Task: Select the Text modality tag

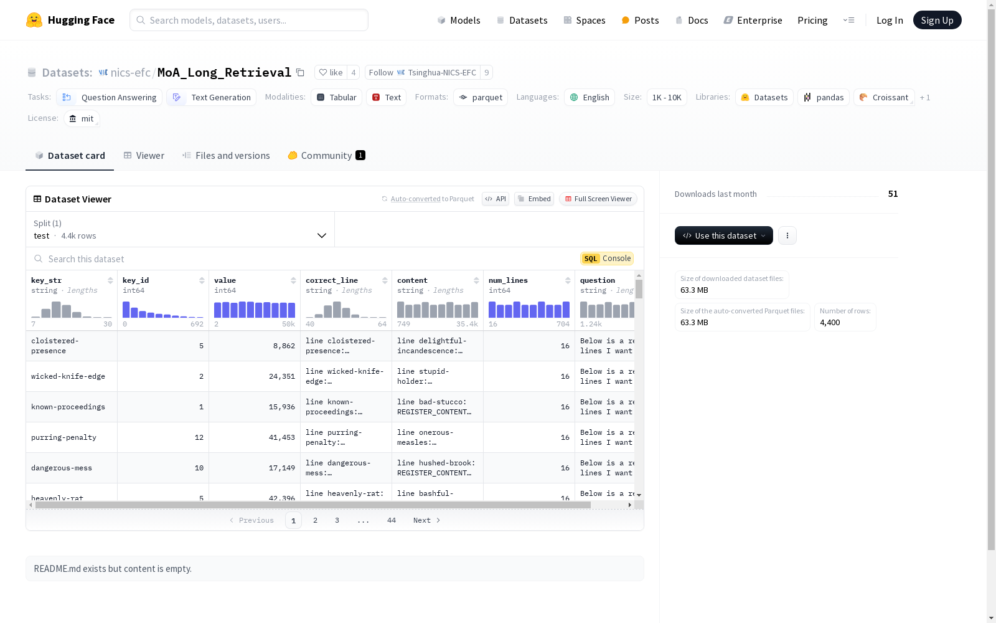Action: pos(386,97)
